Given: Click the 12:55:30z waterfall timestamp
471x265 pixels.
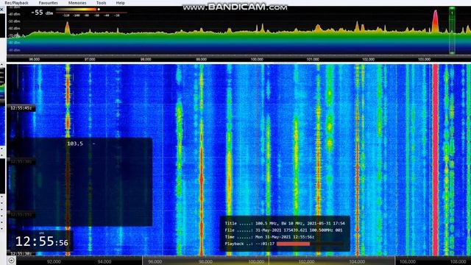Looking at the screenshot, I should point(21,253).
